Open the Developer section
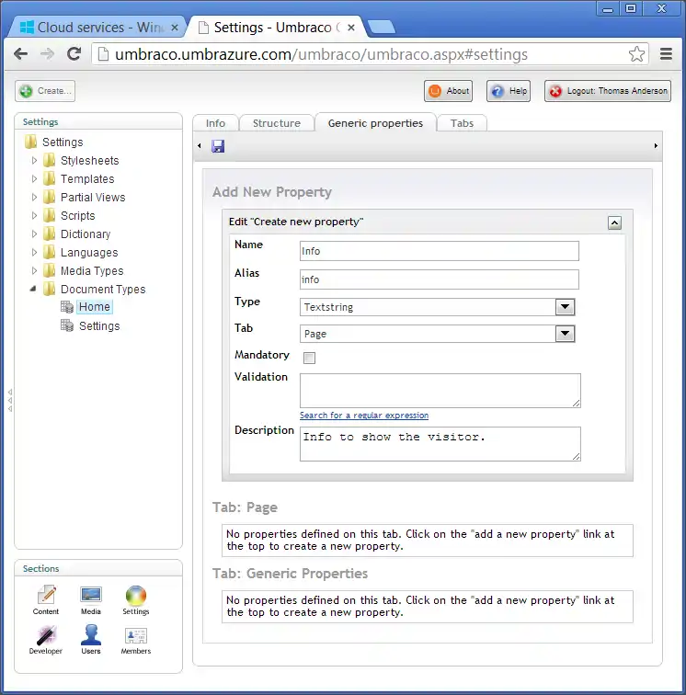 46,640
